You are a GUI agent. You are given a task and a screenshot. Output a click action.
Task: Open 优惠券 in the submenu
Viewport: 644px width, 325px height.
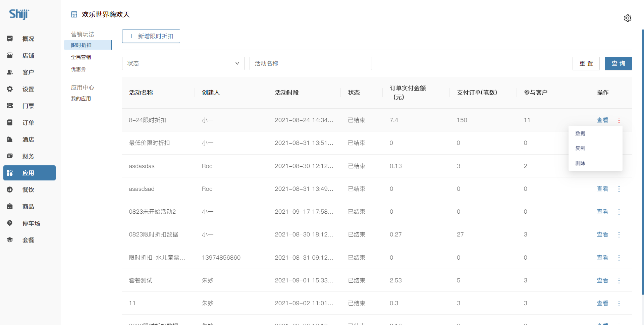78,69
